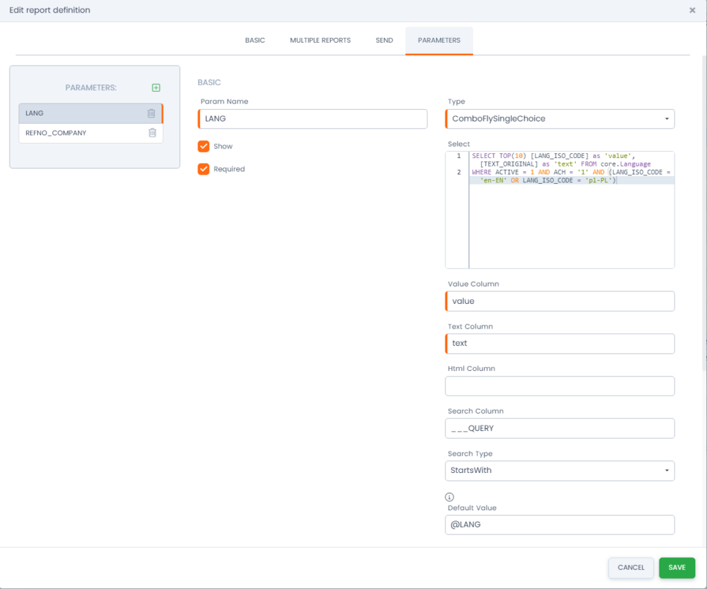The height and width of the screenshot is (589, 707).
Task: Click the green add parameter plus icon
Action: coord(156,88)
